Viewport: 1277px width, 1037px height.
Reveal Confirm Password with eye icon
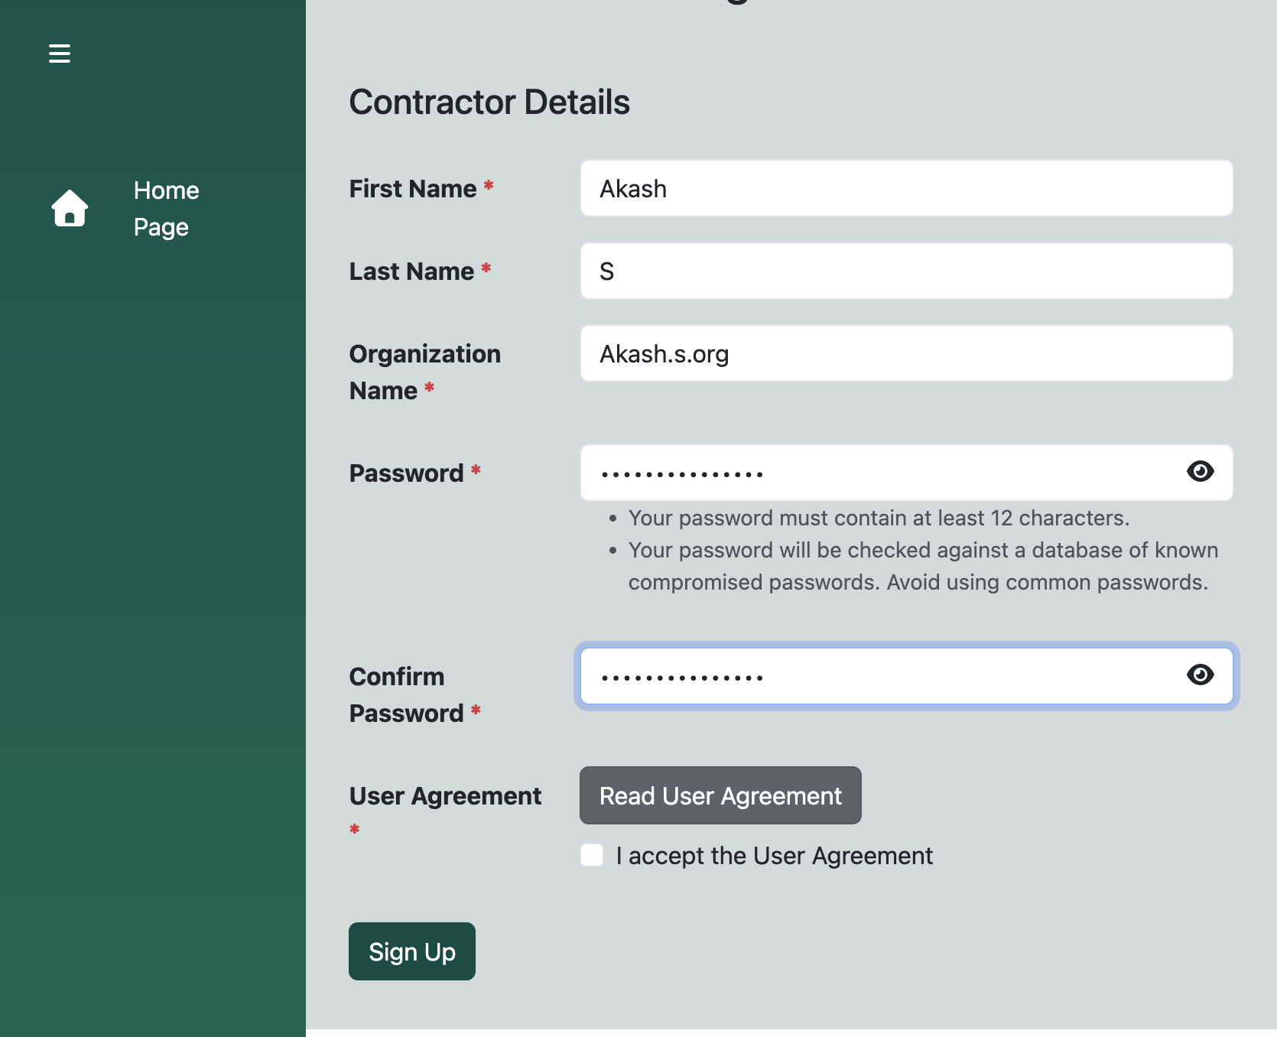1200,675
